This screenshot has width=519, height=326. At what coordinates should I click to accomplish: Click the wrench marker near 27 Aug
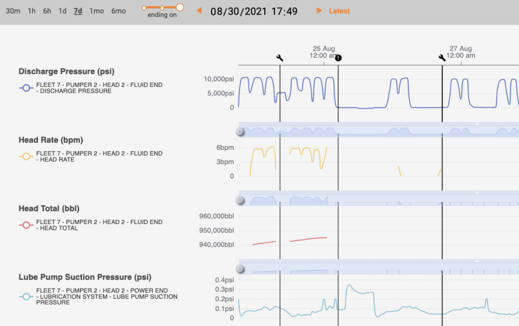(442, 58)
